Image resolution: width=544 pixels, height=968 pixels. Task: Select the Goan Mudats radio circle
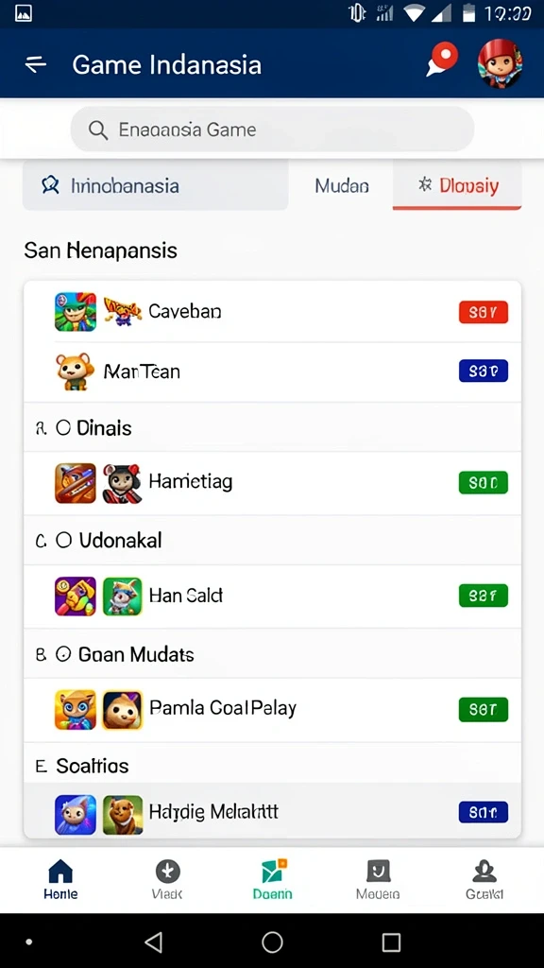(63, 654)
